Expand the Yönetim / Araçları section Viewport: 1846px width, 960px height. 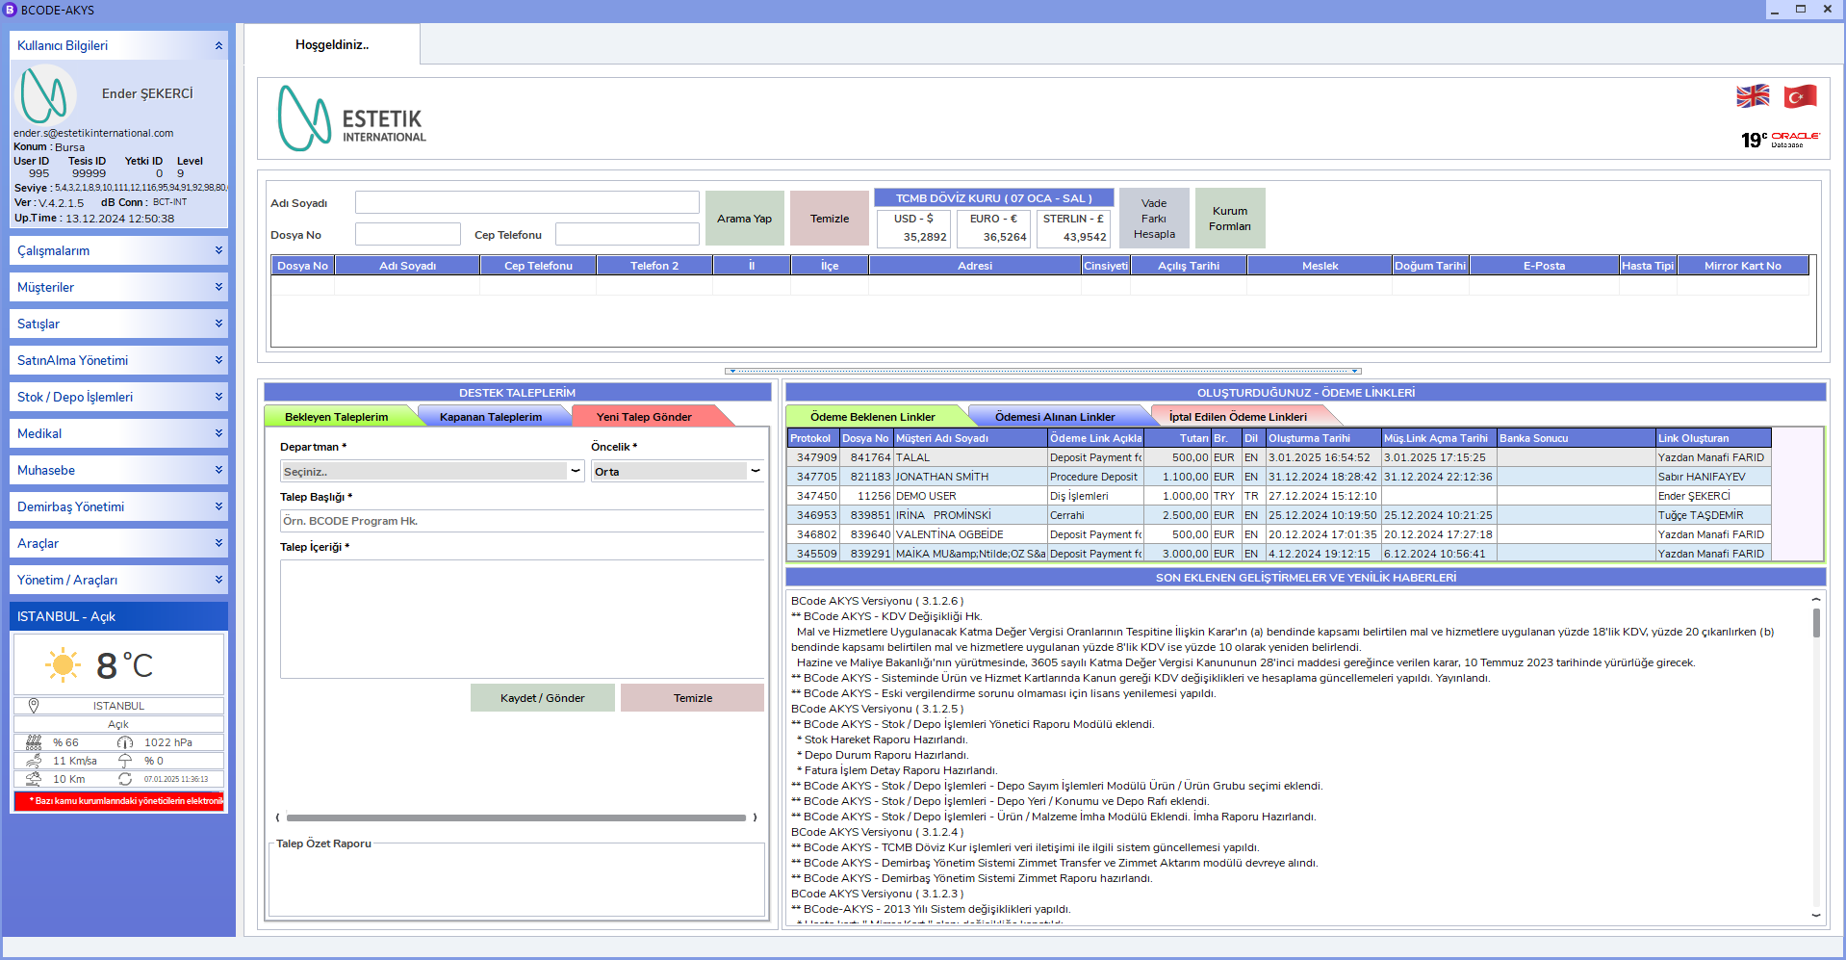click(119, 580)
